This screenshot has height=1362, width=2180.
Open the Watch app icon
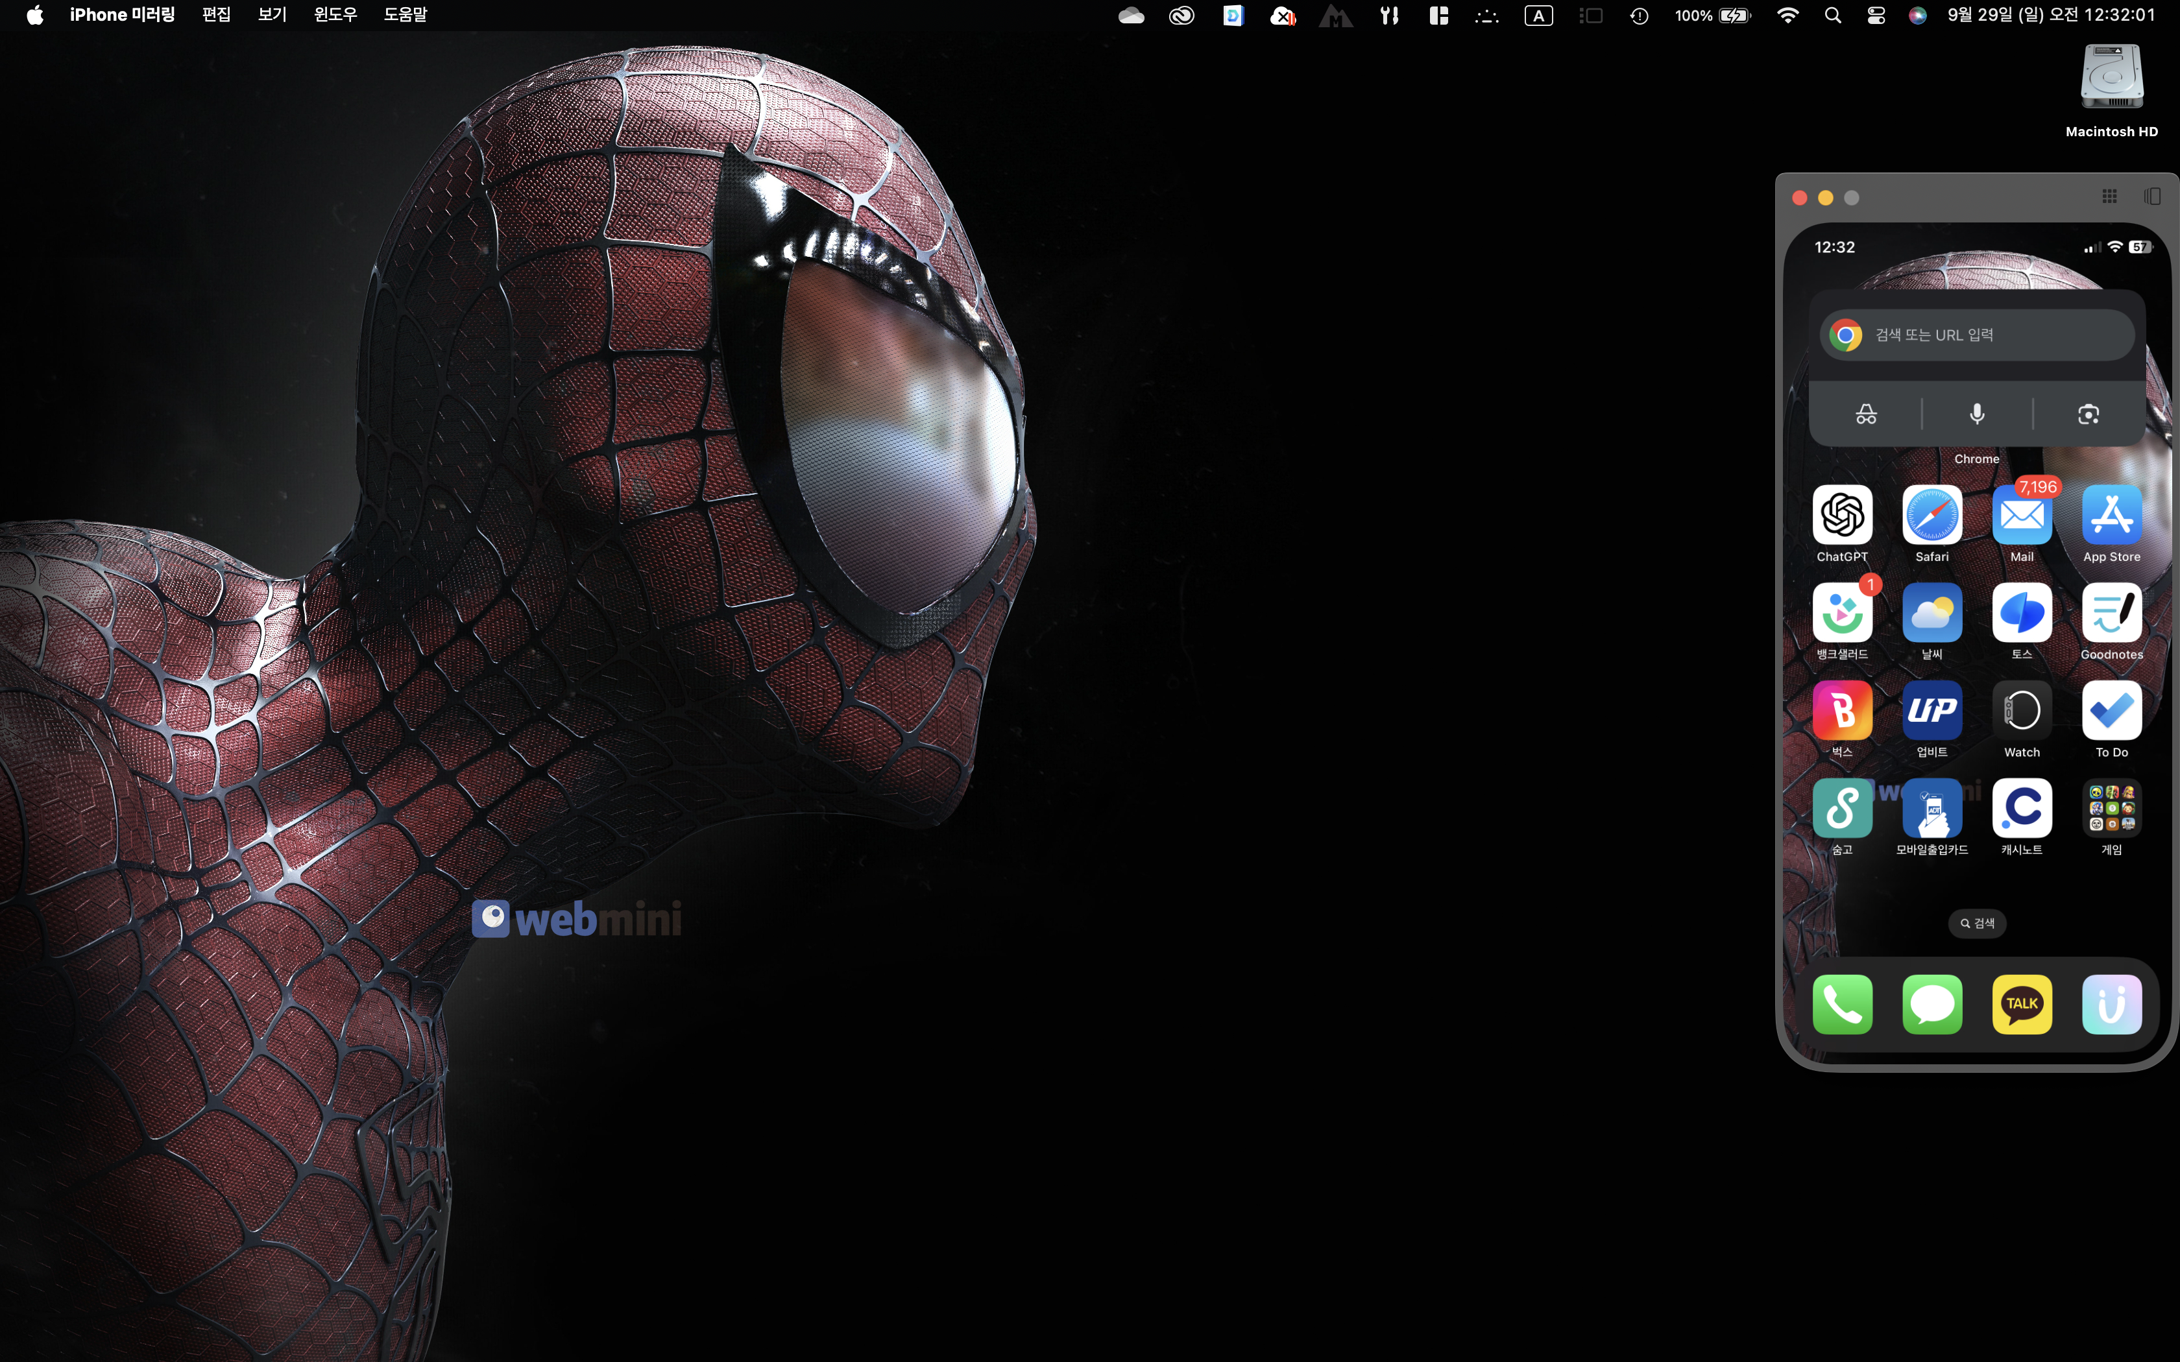click(2022, 711)
